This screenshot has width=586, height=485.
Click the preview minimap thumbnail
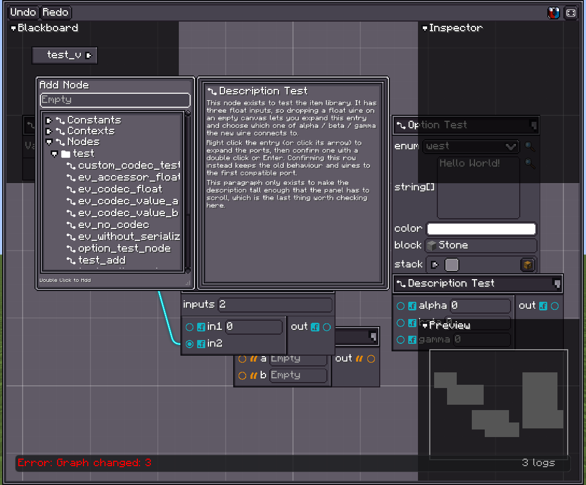pyautogui.click(x=499, y=405)
